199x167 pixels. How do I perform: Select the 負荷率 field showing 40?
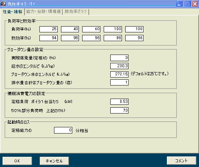[x=70, y=29]
